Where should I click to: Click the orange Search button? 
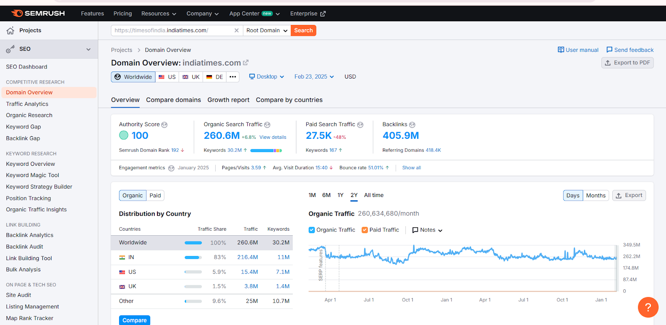[x=303, y=30]
